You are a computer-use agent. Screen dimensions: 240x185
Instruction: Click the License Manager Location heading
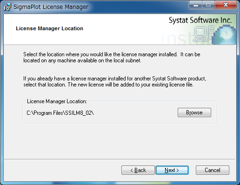pos(49,28)
